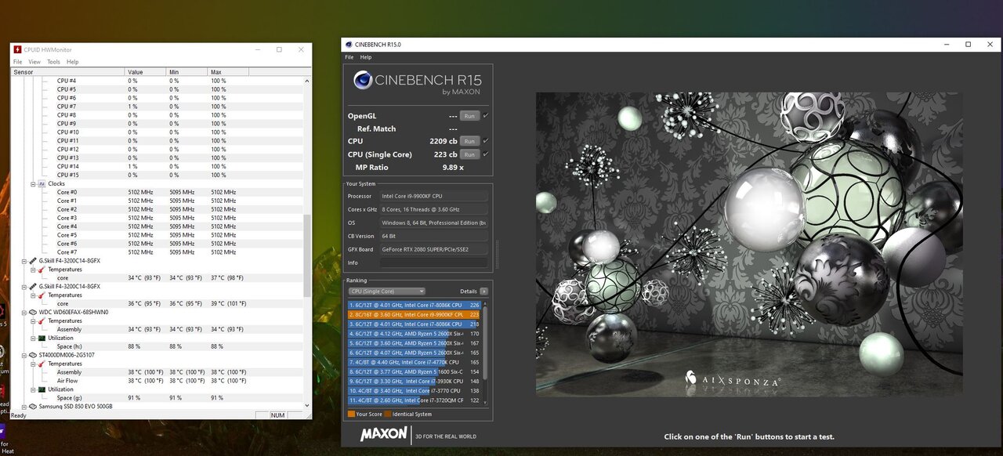Collapse Temperatures under the WDC drive
This screenshot has width=1003, height=456.
33,321
